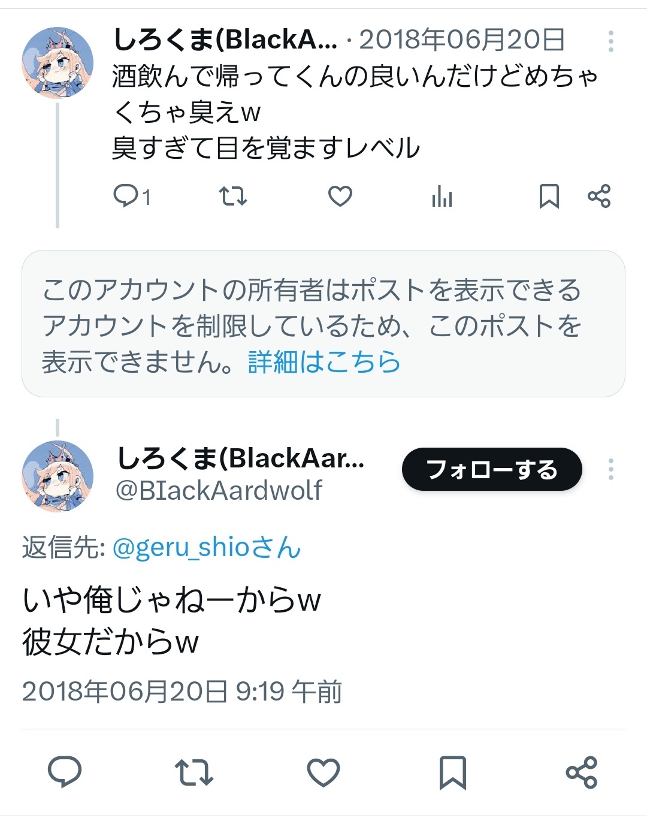The image size is (647, 824).
Task: Reply to the main post with speech bubble
Action: pos(64,772)
